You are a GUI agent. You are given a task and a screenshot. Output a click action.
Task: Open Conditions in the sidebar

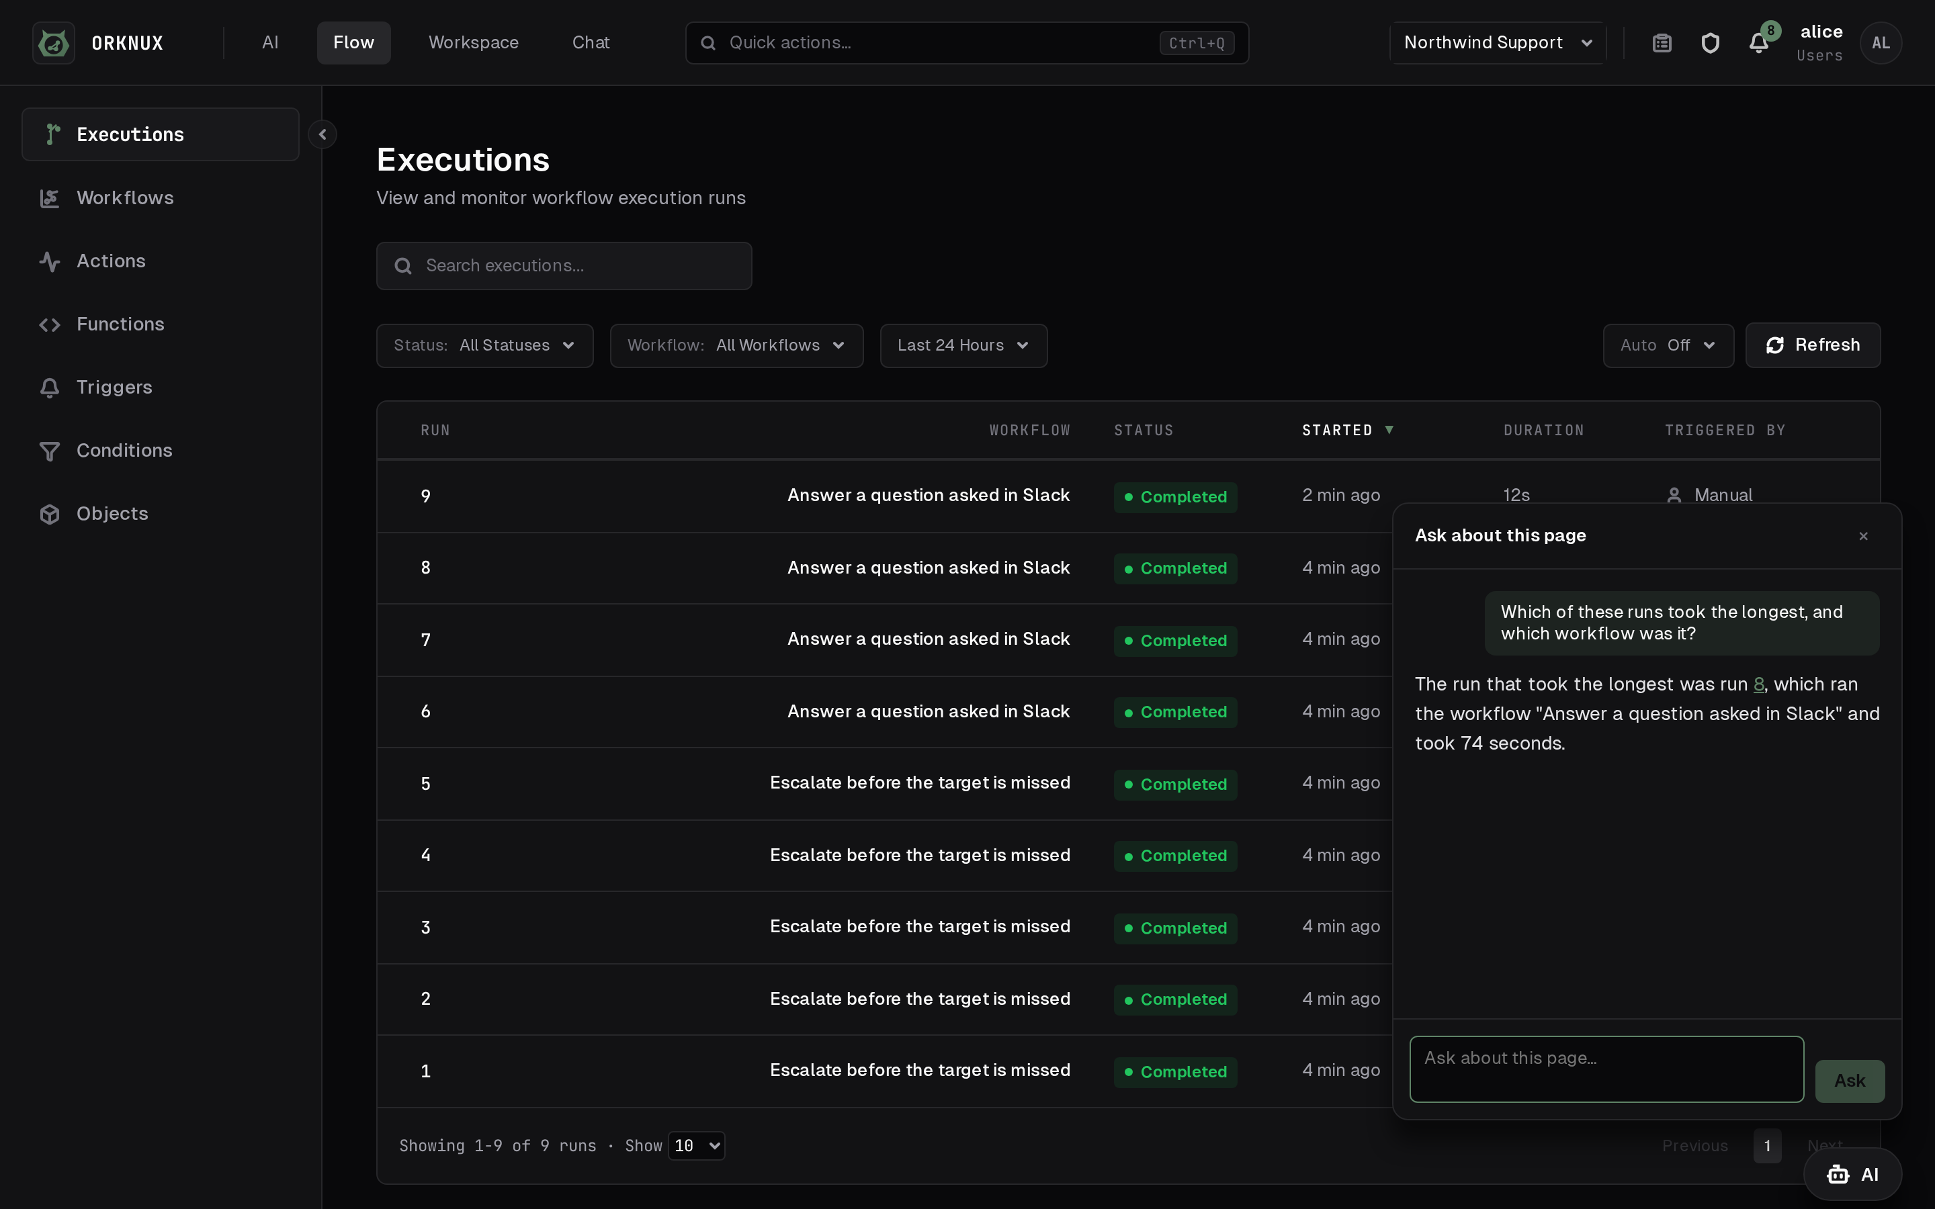[x=161, y=450]
